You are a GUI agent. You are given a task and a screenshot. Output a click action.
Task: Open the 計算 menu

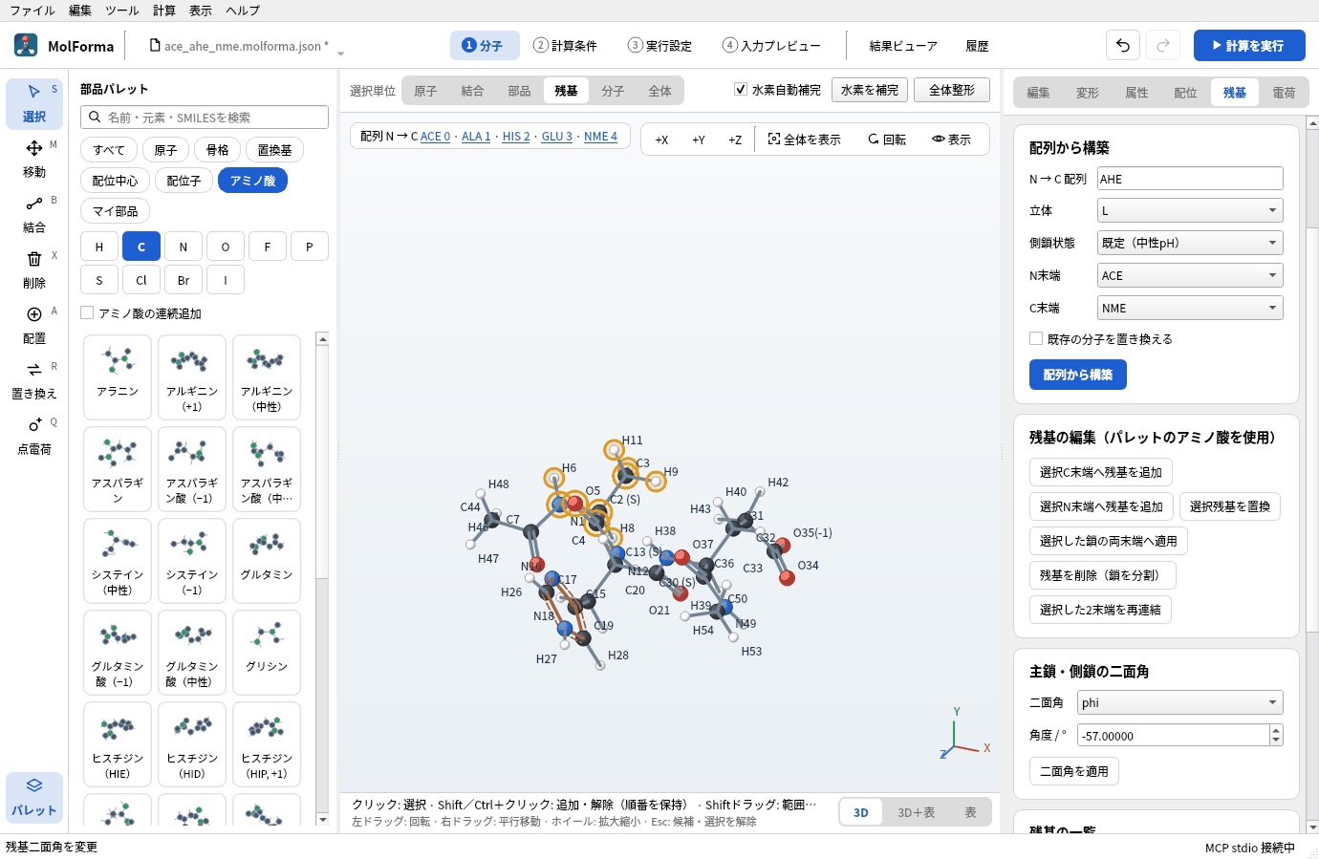tap(164, 11)
